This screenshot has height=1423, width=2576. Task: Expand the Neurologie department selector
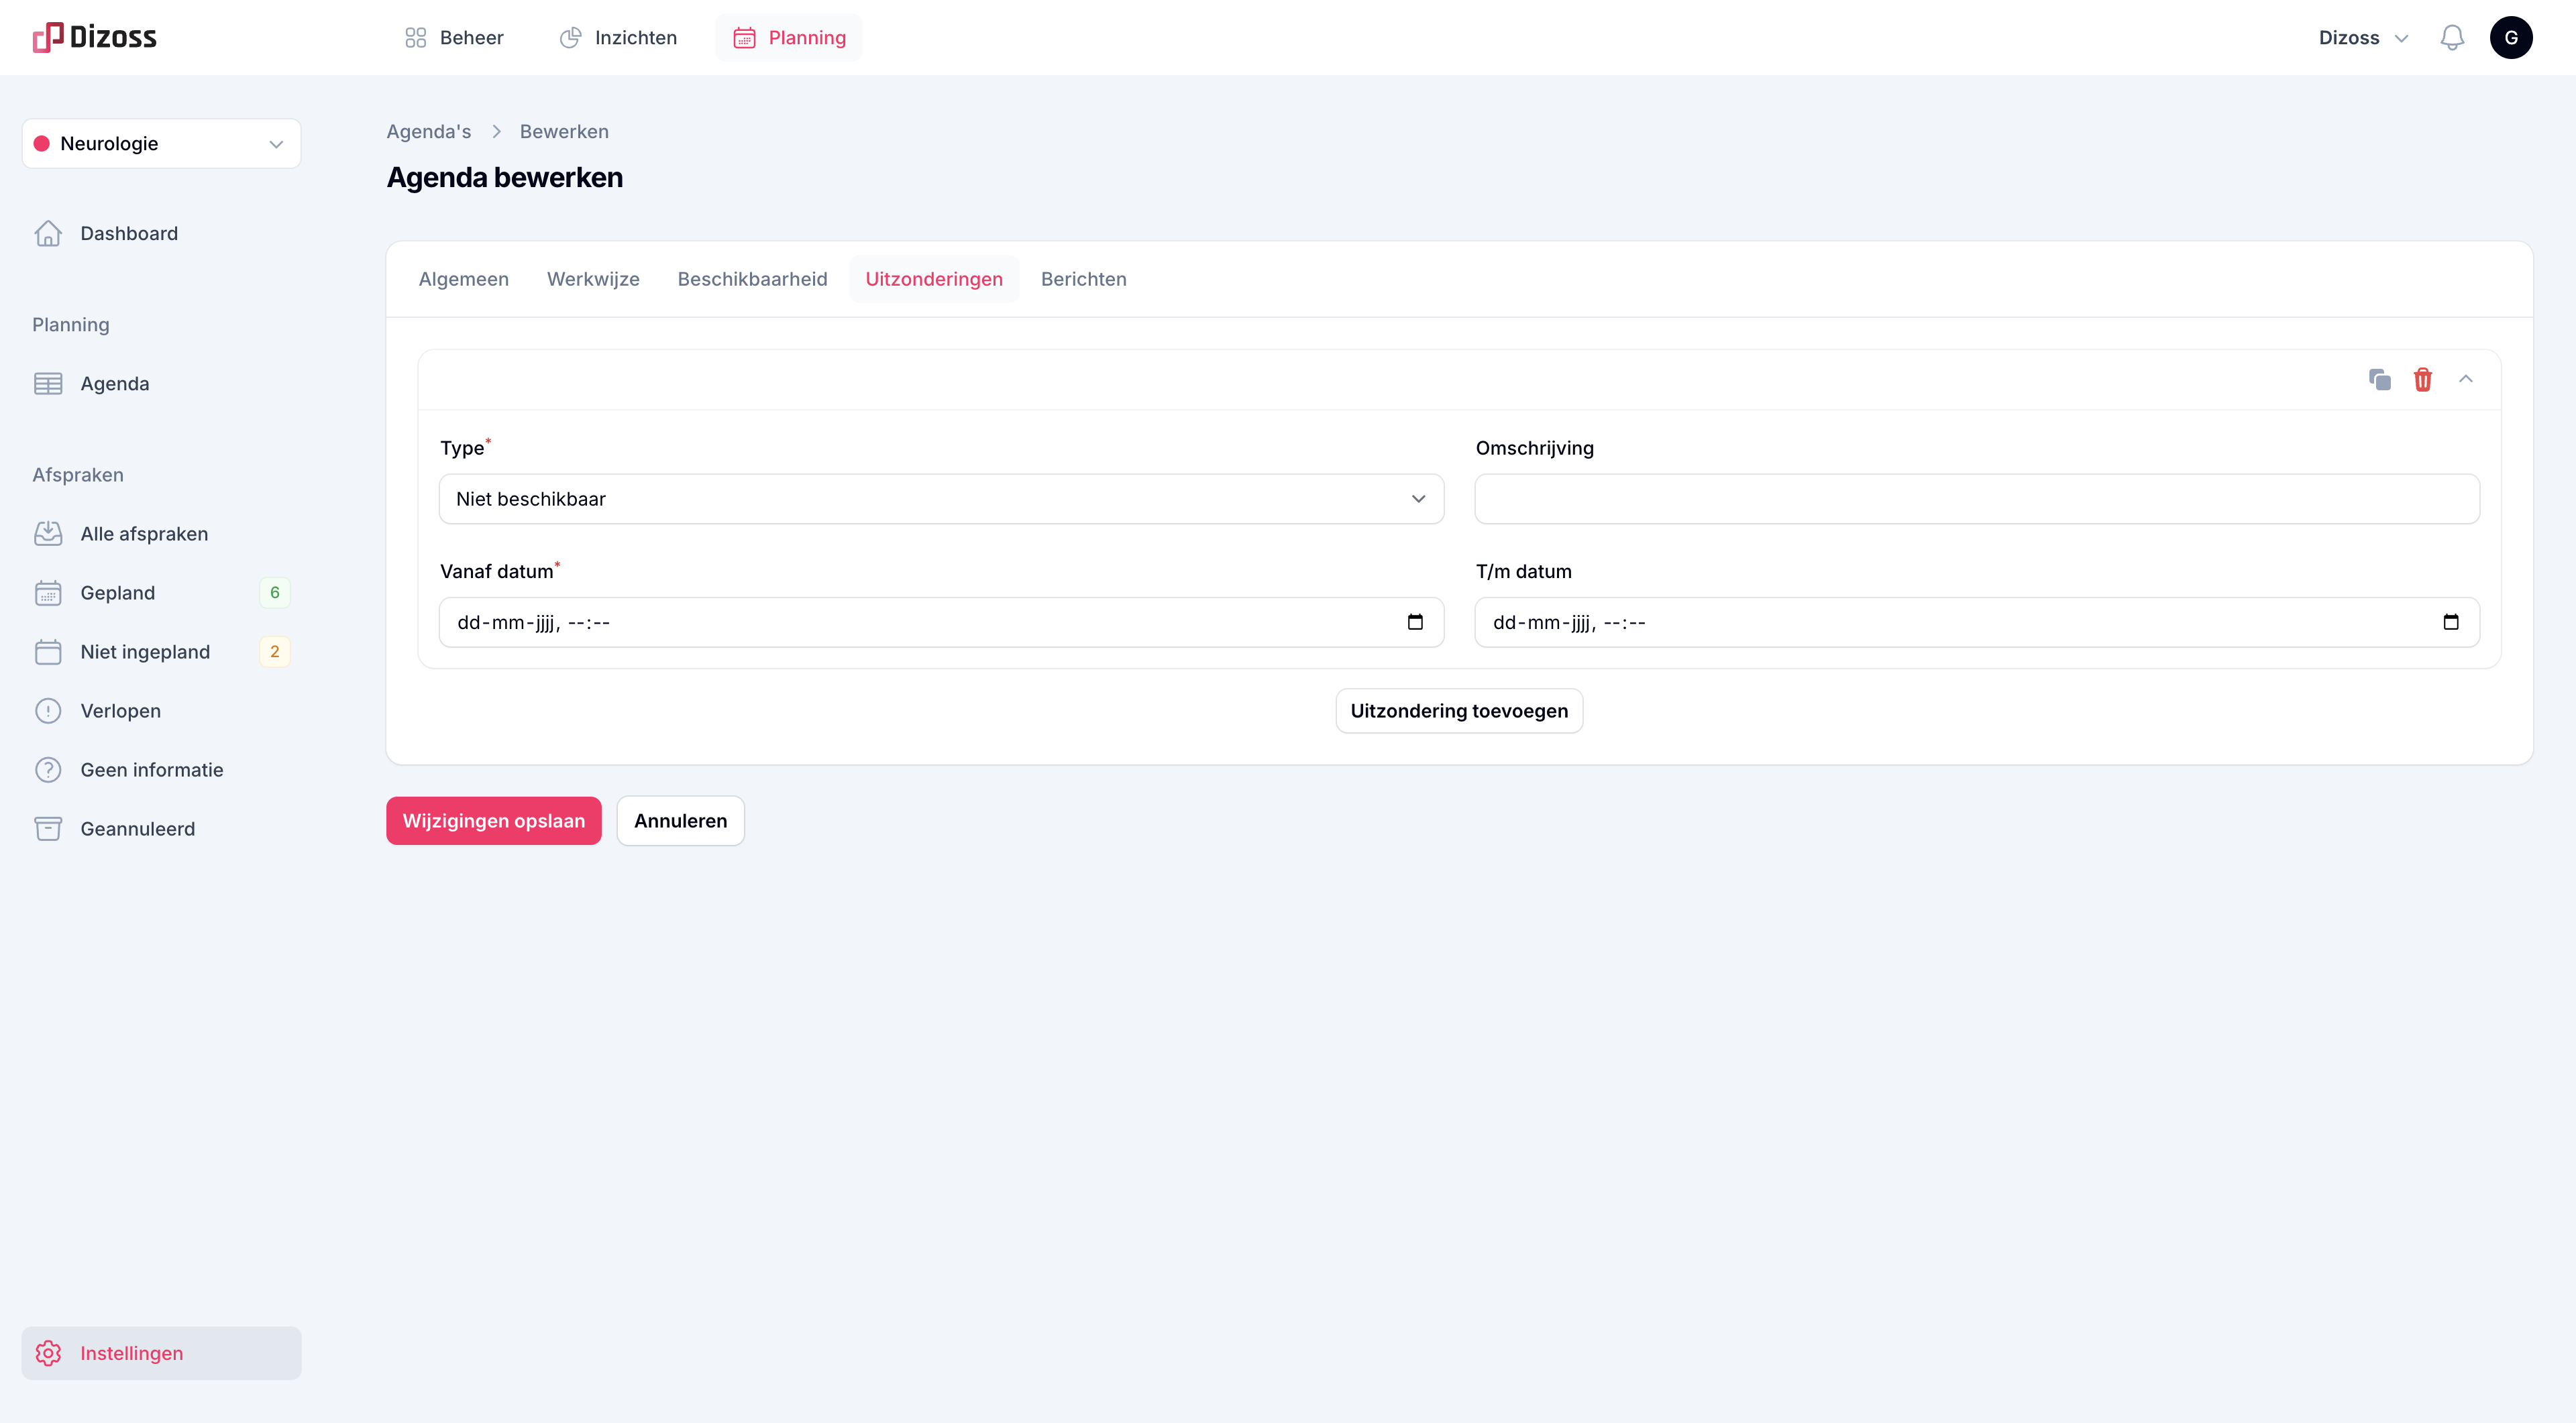[160, 144]
